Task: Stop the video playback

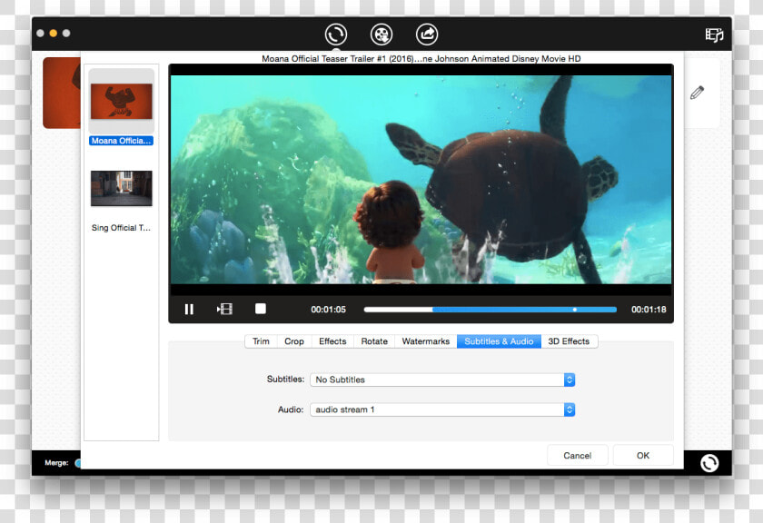Action: click(261, 309)
